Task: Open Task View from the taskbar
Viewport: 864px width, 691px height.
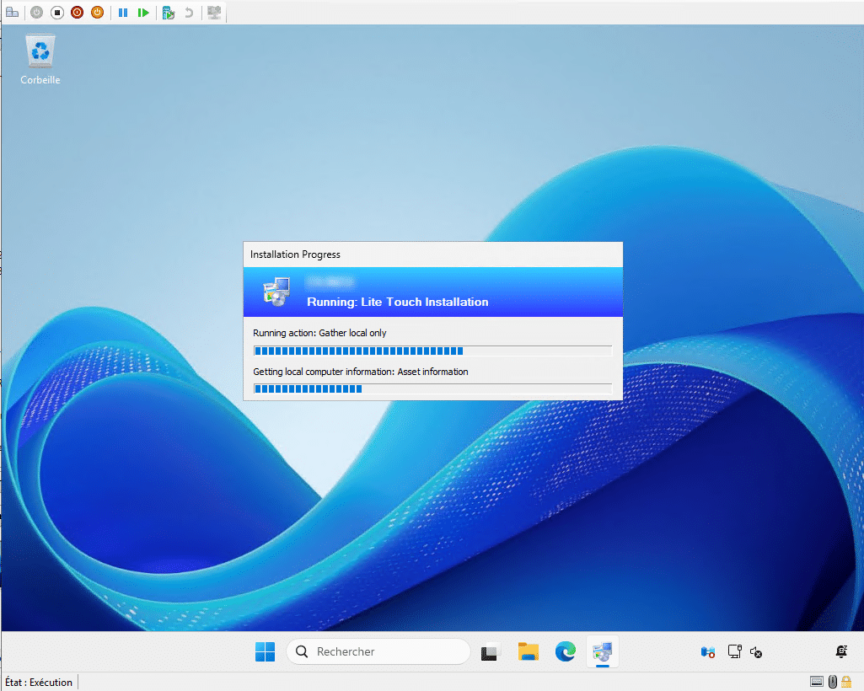Action: click(x=491, y=651)
